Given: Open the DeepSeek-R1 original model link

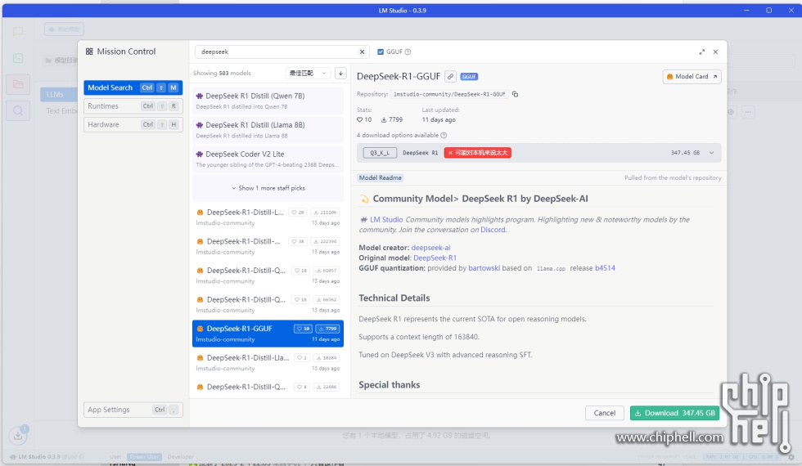Looking at the screenshot, I should (435, 258).
